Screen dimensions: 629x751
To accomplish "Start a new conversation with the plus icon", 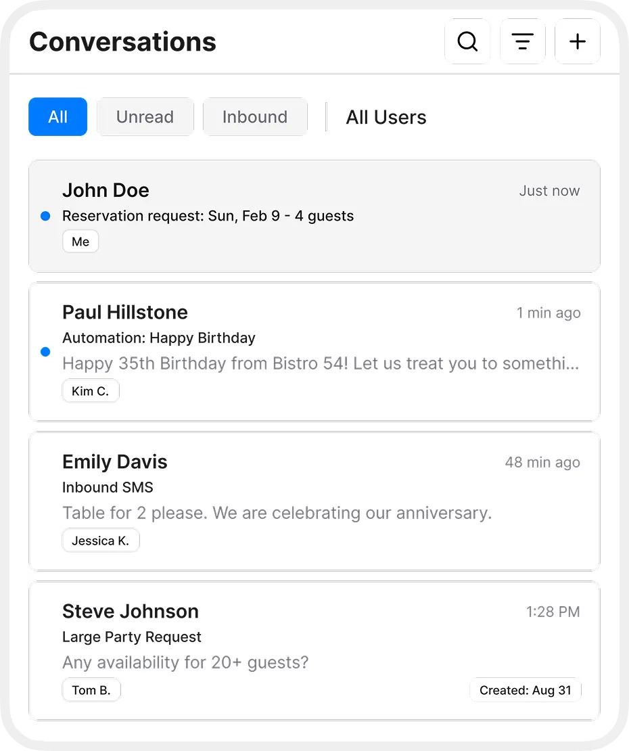I will point(577,41).
